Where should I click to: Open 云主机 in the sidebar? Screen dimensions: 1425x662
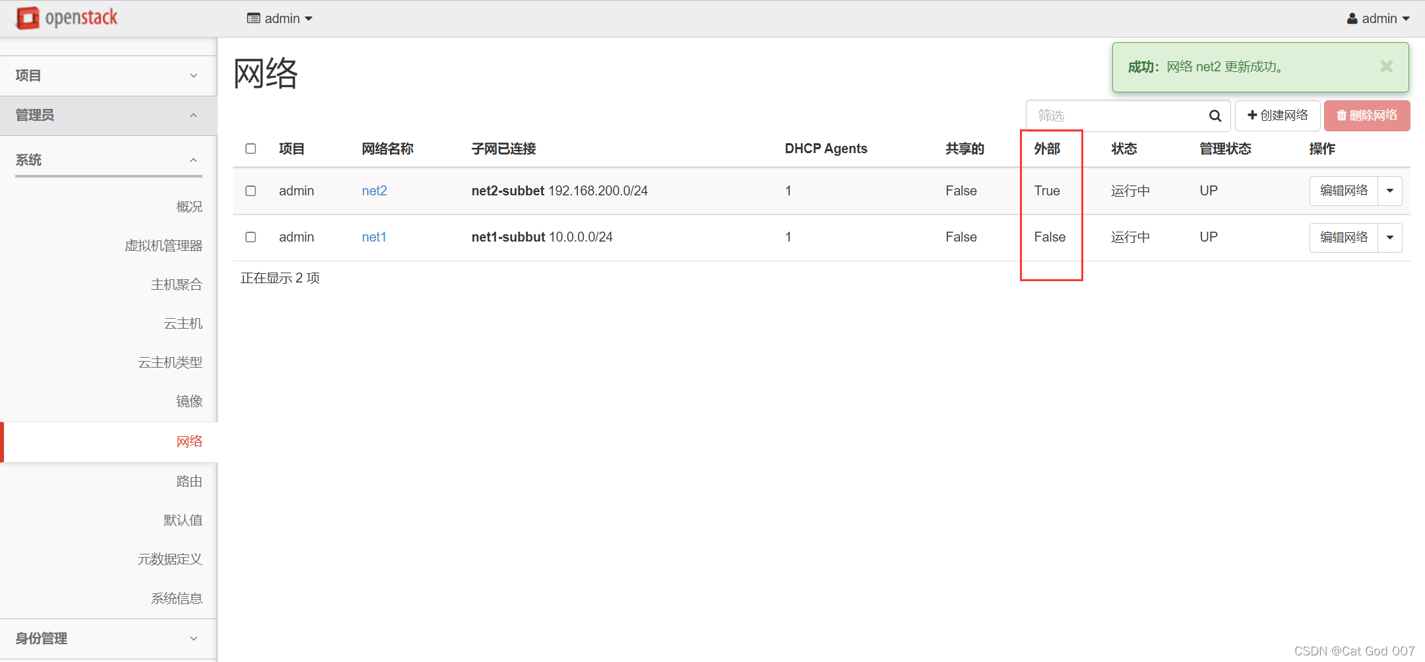click(x=183, y=323)
